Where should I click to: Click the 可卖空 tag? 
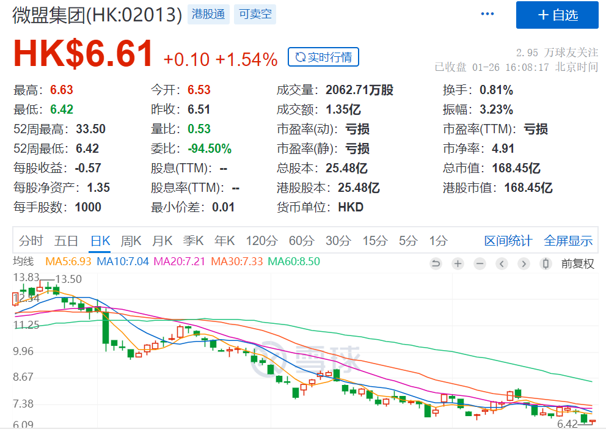click(x=255, y=14)
